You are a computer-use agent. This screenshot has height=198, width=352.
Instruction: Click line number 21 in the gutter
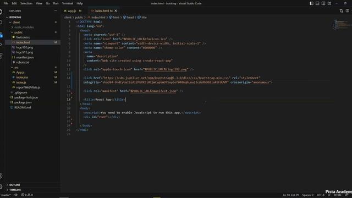pyautogui.click(x=68, y=112)
